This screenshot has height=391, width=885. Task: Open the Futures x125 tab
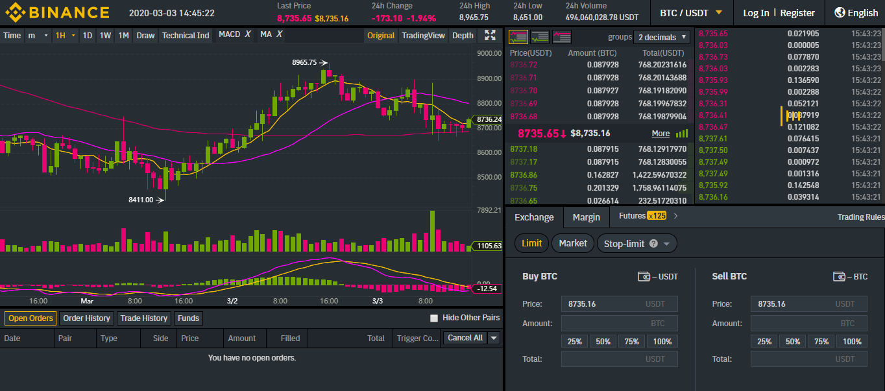point(642,216)
